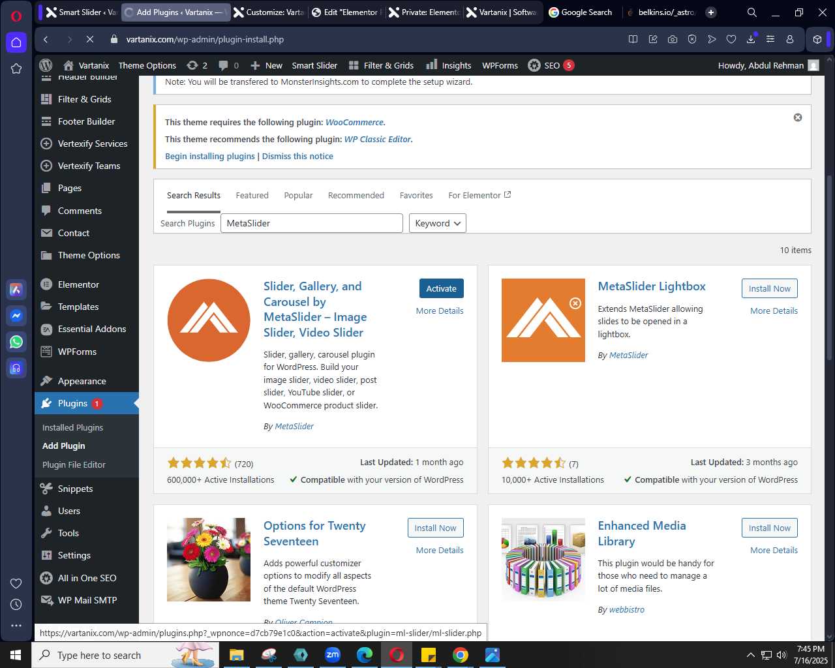The width and height of the screenshot is (835, 668).
Task: Open the snapshot camera icon in address bar
Action: tap(673, 39)
